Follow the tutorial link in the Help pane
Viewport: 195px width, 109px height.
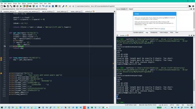tap(162, 29)
